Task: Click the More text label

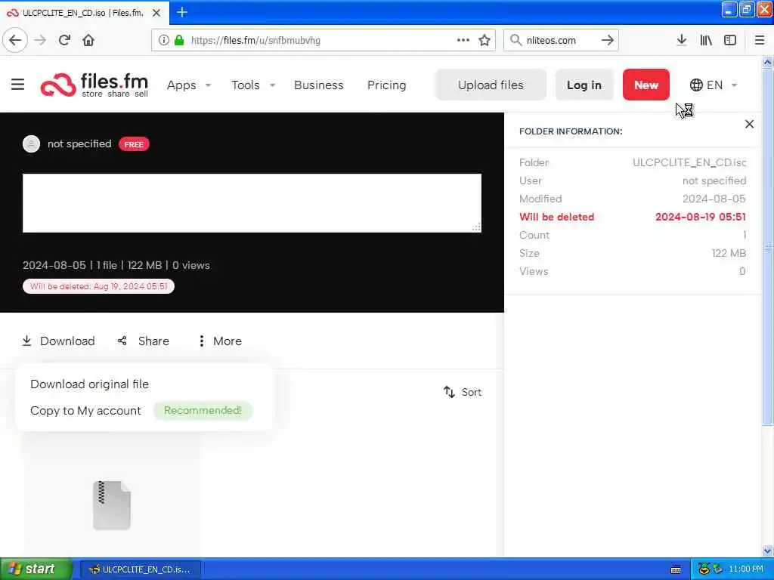Action: pyautogui.click(x=227, y=341)
